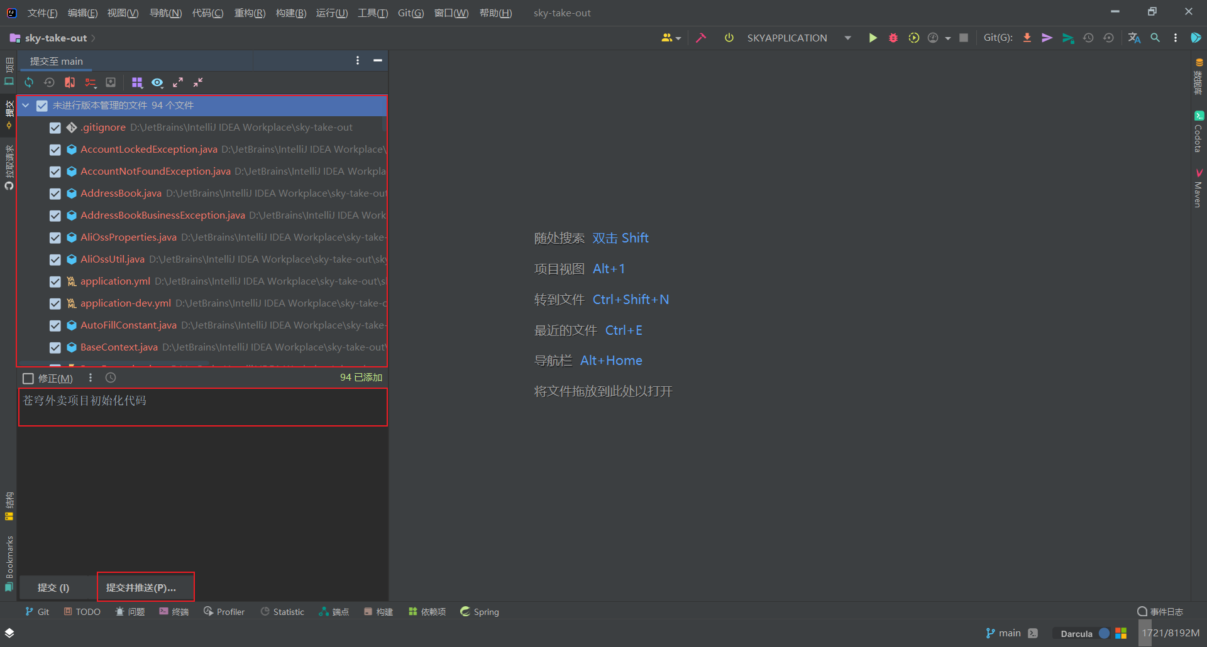1207x647 pixels.
Task: Open the main branch selector in status bar
Action: tap(1004, 633)
